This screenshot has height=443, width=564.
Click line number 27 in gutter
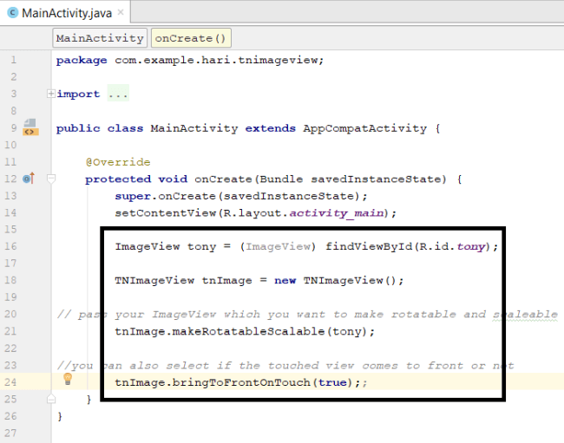tap(10, 433)
